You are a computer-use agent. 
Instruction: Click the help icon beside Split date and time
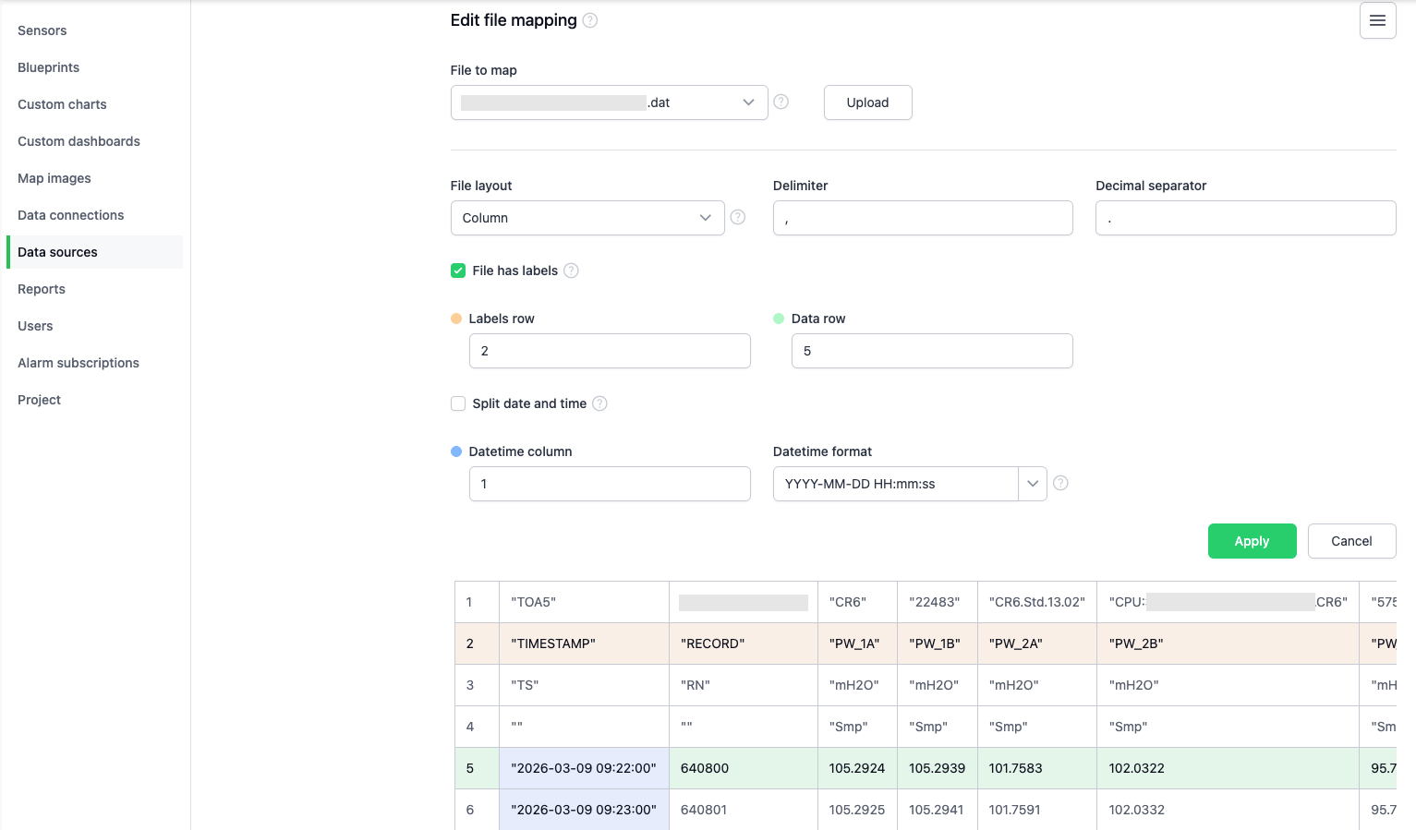[x=599, y=403]
